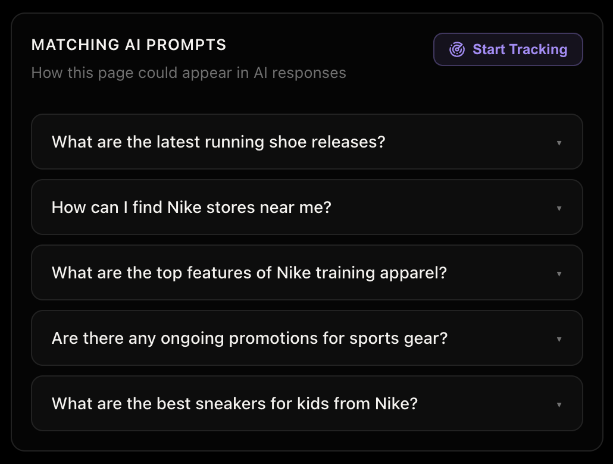Expand the training apparel prompt dropdown arrow
The width and height of the screenshot is (613, 464).
[x=559, y=274]
